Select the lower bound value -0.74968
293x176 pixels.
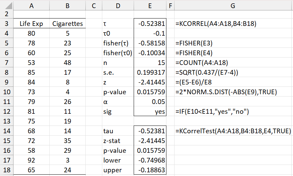tap(150, 160)
